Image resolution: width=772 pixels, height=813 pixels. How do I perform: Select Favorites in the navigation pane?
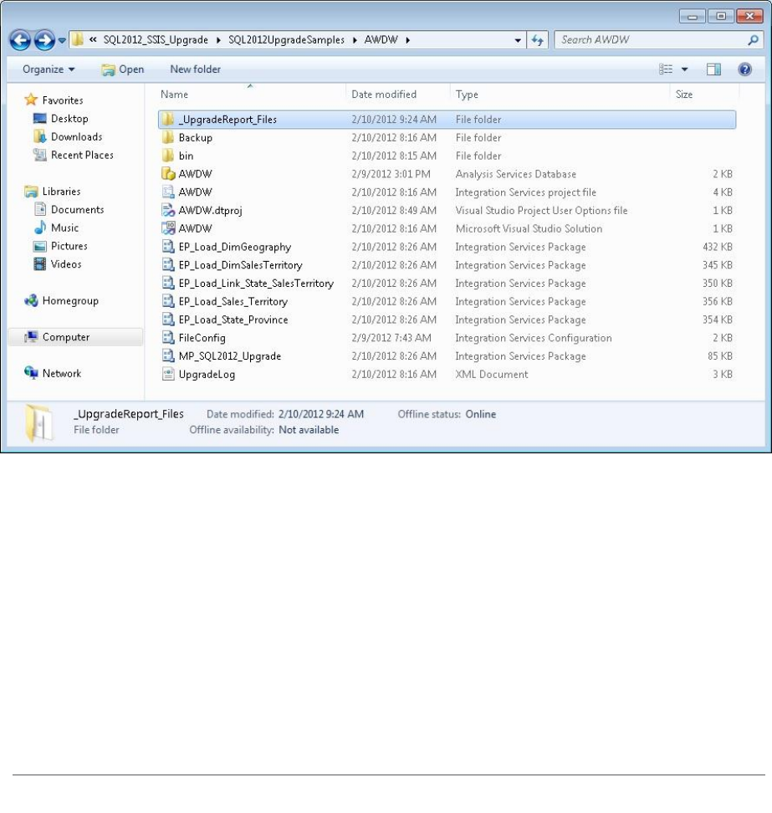(63, 100)
